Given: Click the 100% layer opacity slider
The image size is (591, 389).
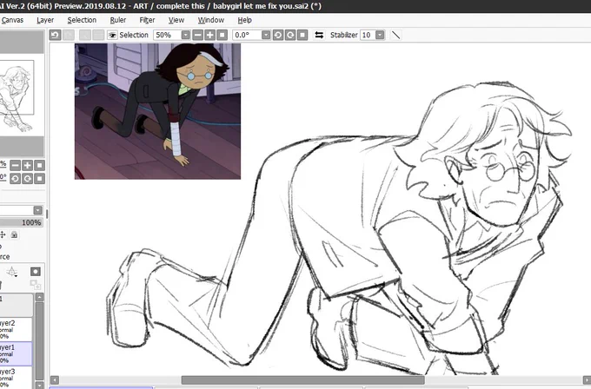Looking at the screenshot, I should tap(21, 222).
